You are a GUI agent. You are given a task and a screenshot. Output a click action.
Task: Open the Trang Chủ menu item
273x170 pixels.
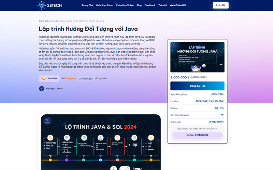click(87, 5)
